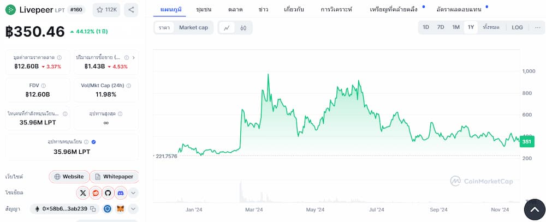The height and width of the screenshot is (222, 546).
Task: Click the ฿1.43B volume value
Action: [94, 67]
